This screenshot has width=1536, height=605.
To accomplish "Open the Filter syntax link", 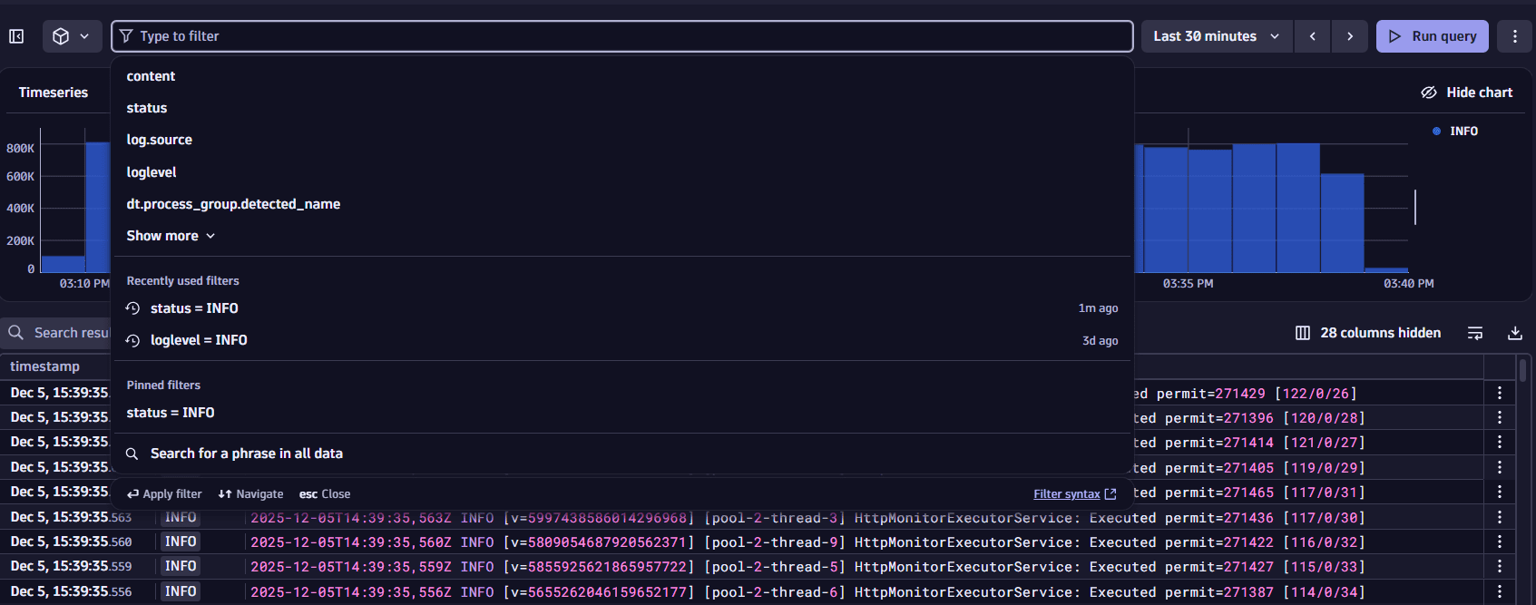I will point(1074,494).
